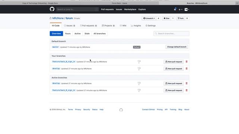The image size is (239, 134).
Task: Open the Blog footer link
Action: pos(180,109)
